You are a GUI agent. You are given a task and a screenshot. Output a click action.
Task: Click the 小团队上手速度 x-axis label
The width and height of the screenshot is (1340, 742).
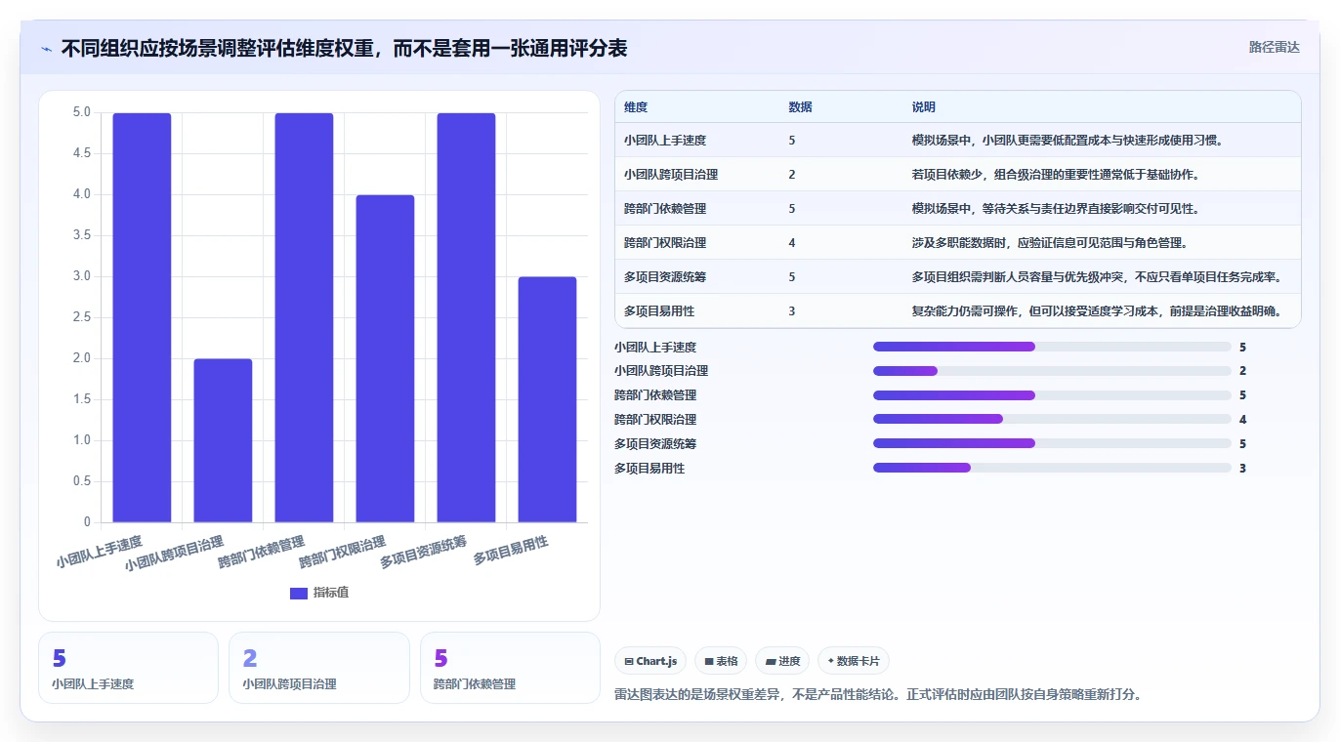99,552
